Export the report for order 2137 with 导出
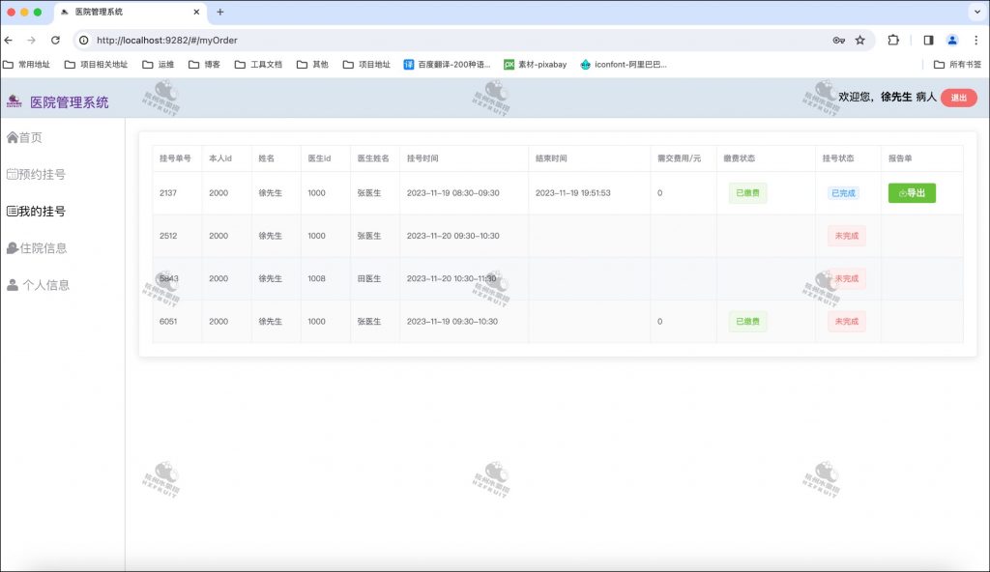Screen dimensions: 990x572 point(912,193)
